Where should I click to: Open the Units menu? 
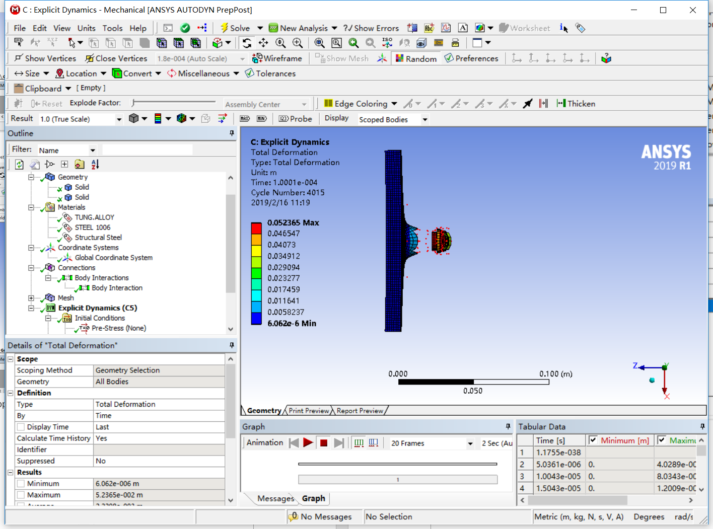point(86,28)
